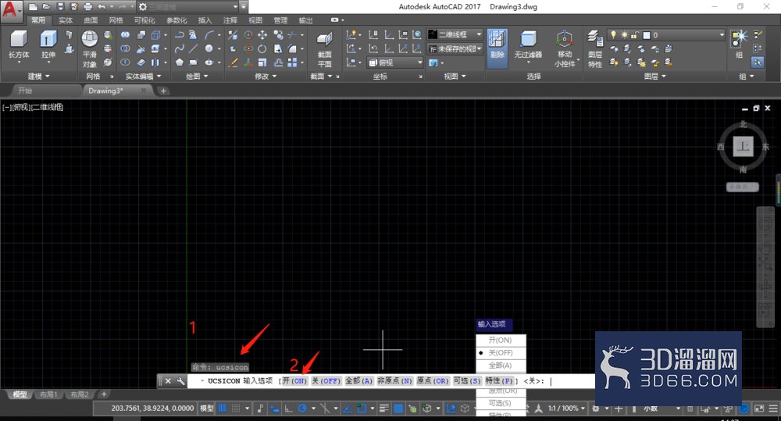Click the Move tool in Modify panel
The width and height of the screenshot is (781, 421).
262,35
